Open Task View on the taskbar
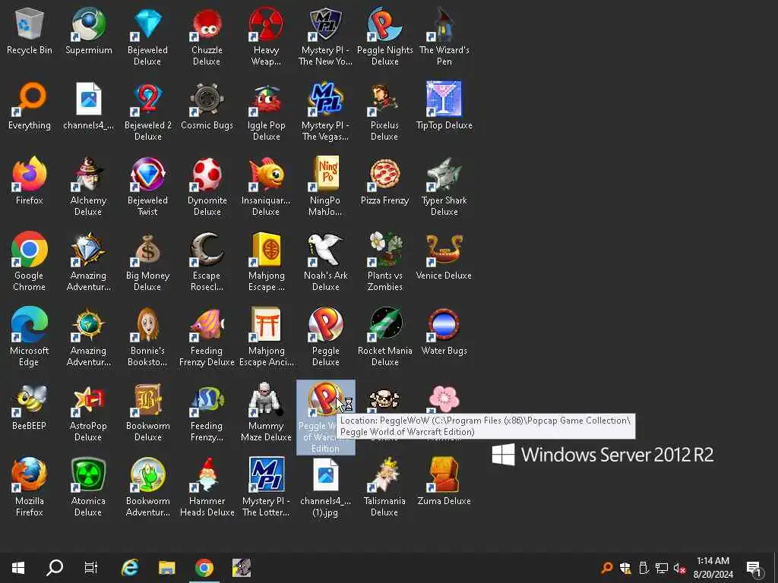Image resolution: width=778 pixels, height=583 pixels. coord(91,568)
